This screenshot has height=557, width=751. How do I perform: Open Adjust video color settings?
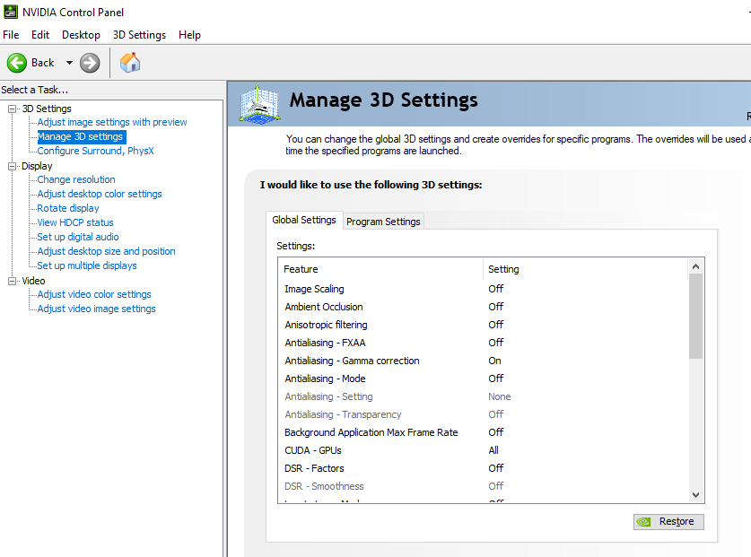(94, 294)
